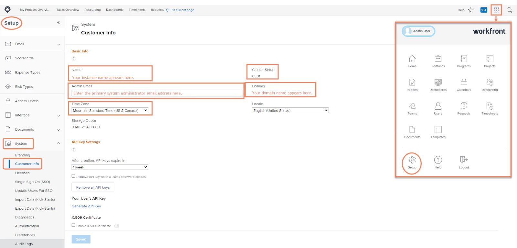Open Templates from the main menu
This screenshot has width=517, height=248.
click(438, 133)
